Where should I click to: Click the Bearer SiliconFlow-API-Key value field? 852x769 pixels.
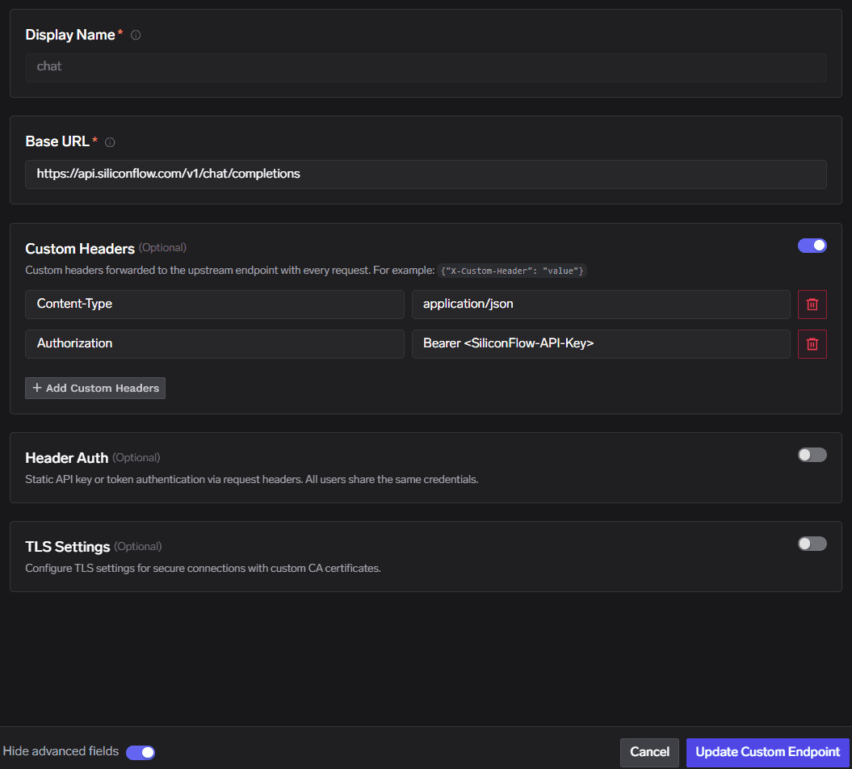[601, 344]
